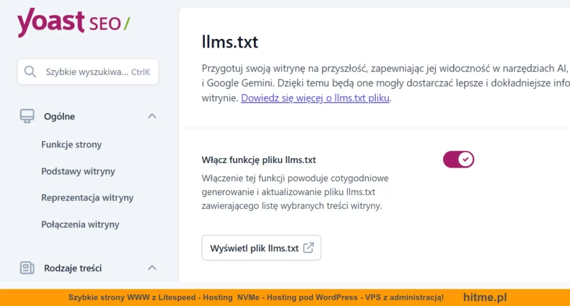570x306 pixels.
Task: Open Reprezentacja witryny settings
Action: 87,198
